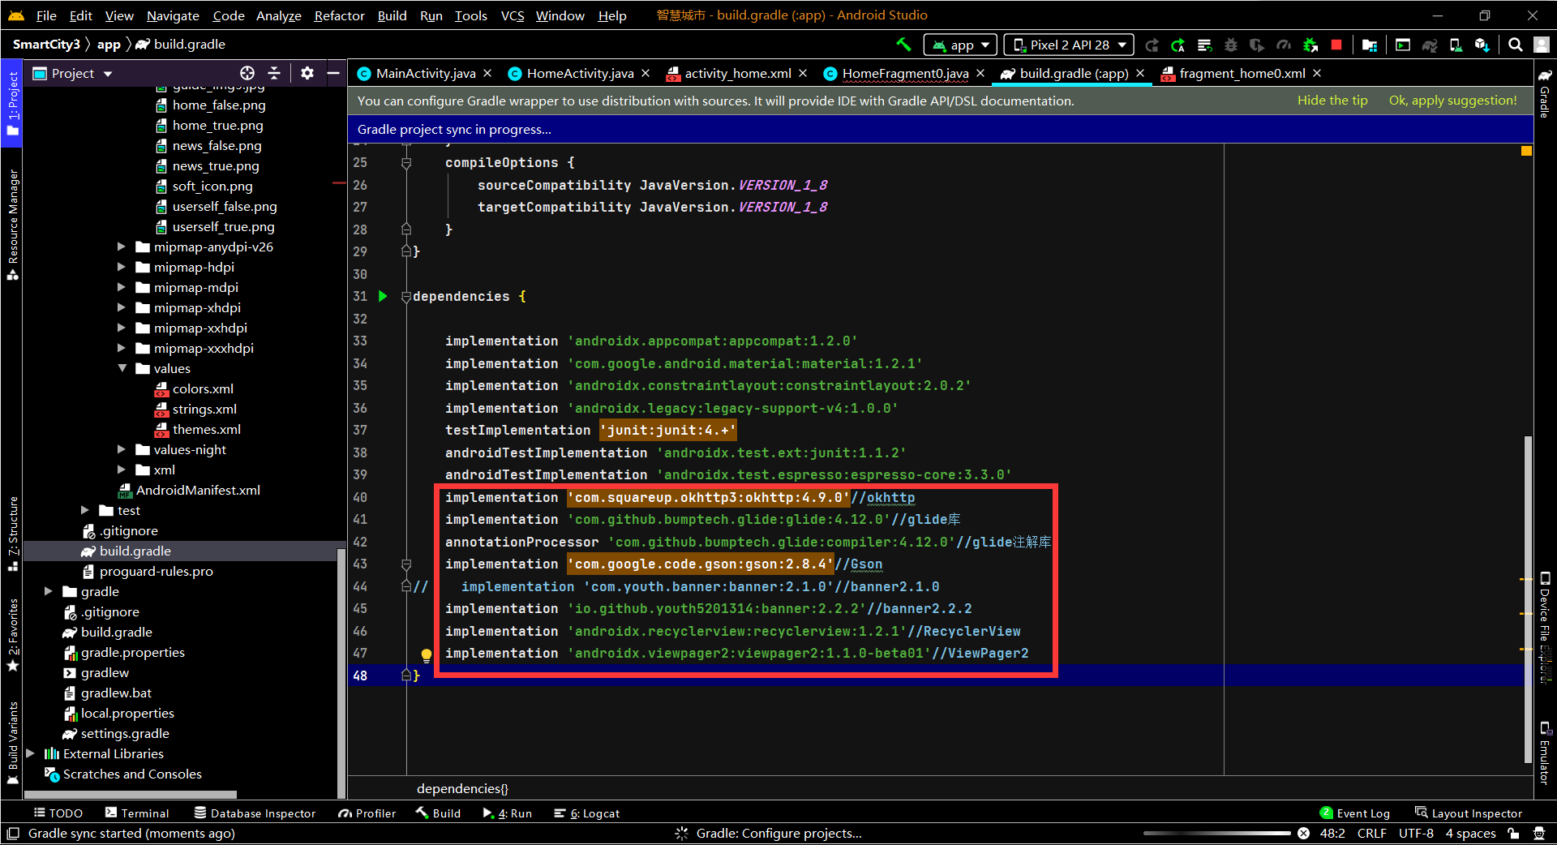Screen dimensions: 1557x845
Task: Open the Resource Manager side tab
Action: (x=12, y=225)
